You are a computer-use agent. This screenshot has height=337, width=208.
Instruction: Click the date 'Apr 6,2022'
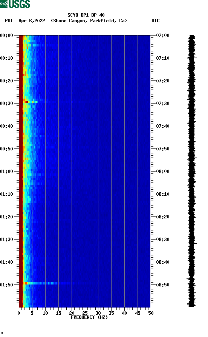pyautogui.click(x=32, y=21)
